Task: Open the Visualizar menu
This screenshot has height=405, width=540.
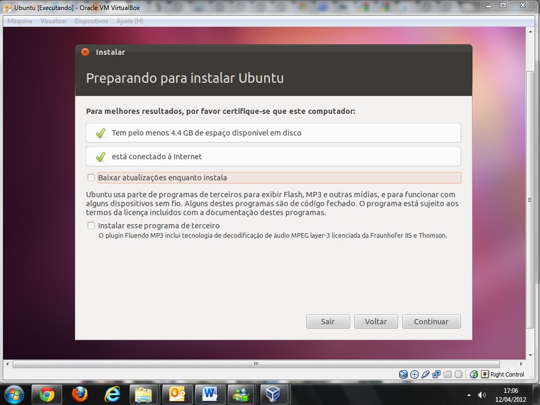Action: pyautogui.click(x=53, y=21)
